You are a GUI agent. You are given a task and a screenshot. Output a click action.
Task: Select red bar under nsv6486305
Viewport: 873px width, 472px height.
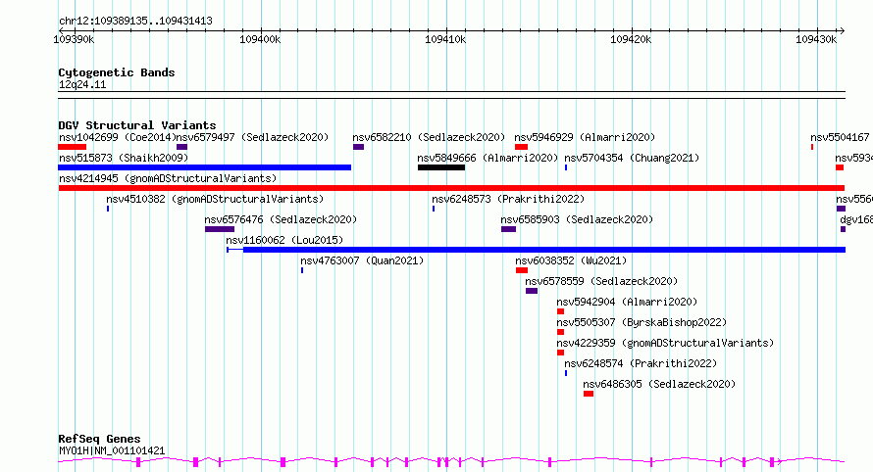click(589, 394)
